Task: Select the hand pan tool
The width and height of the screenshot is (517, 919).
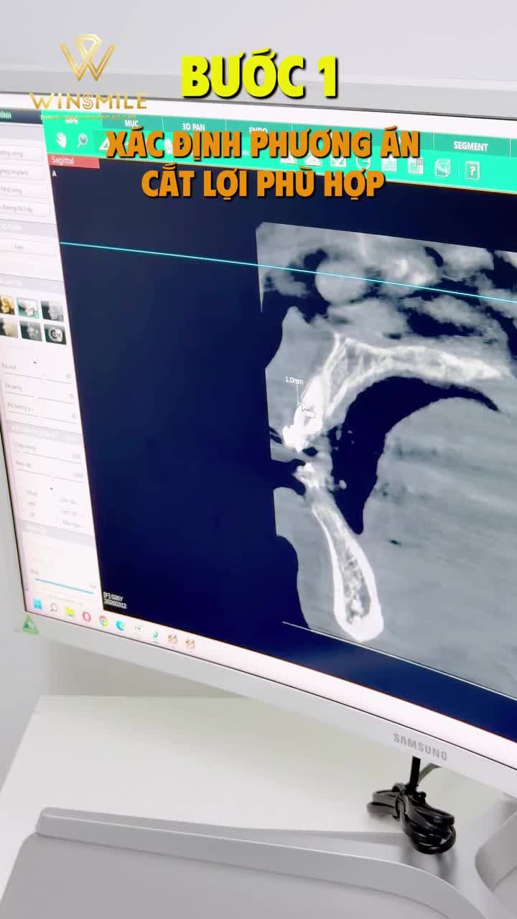Action: pyautogui.click(x=62, y=140)
